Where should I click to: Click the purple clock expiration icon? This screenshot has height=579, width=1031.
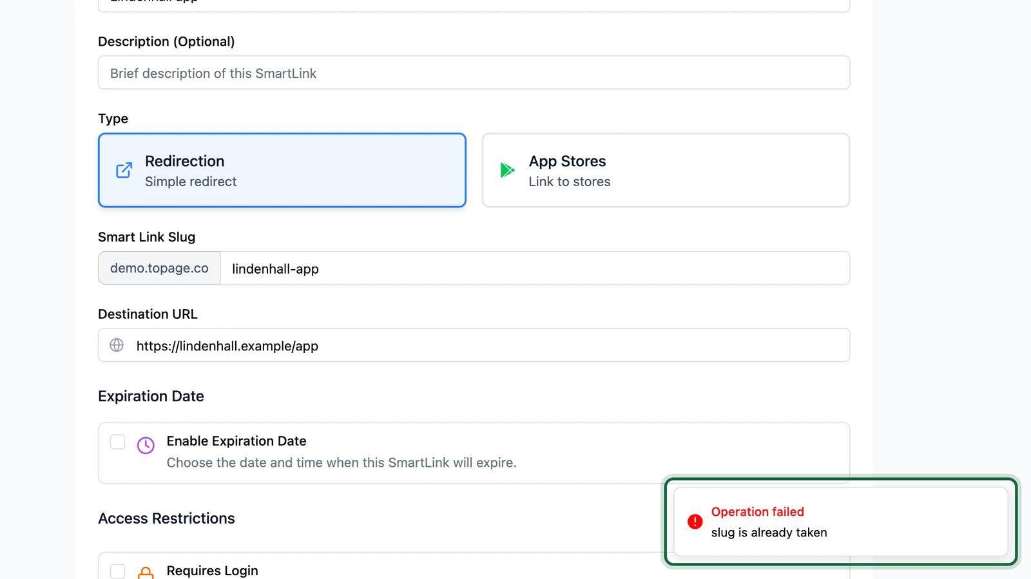tap(146, 445)
